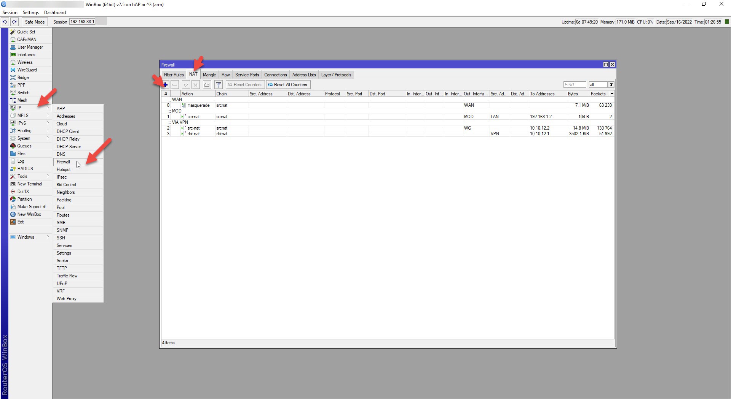
Task: Select the dst-nat rule row
Action: point(388,134)
